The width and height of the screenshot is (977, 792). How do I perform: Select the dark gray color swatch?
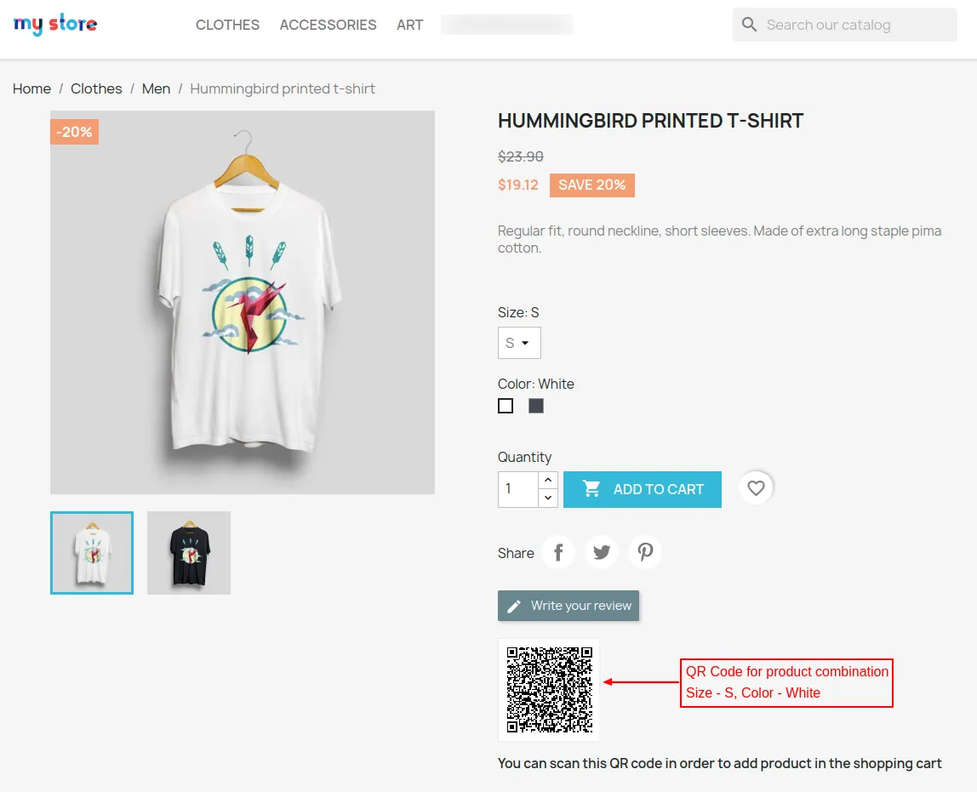click(535, 406)
